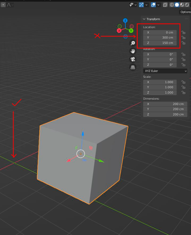Click the green Y move arrow on cube

coord(101,161)
